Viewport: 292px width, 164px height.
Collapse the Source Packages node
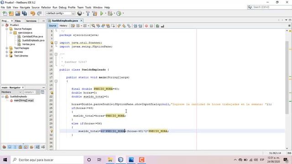pyautogui.click(x=7, y=29)
